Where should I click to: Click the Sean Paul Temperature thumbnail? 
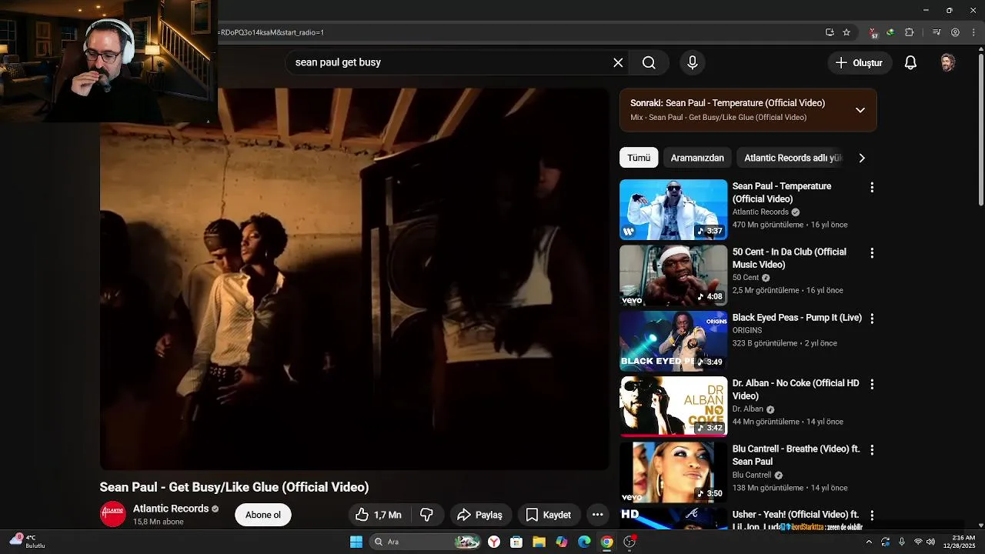point(673,209)
